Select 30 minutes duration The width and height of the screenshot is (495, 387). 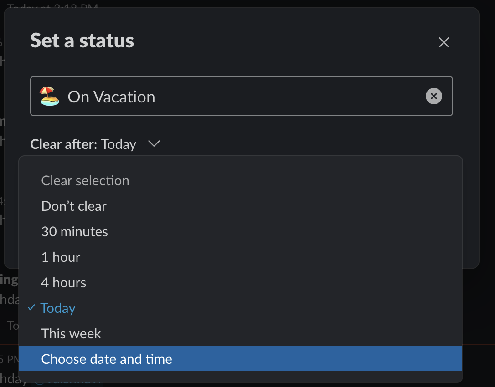(x=241, y=232)
